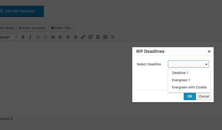
Task: Click the Edit with Elementor button
Action: 22,11
